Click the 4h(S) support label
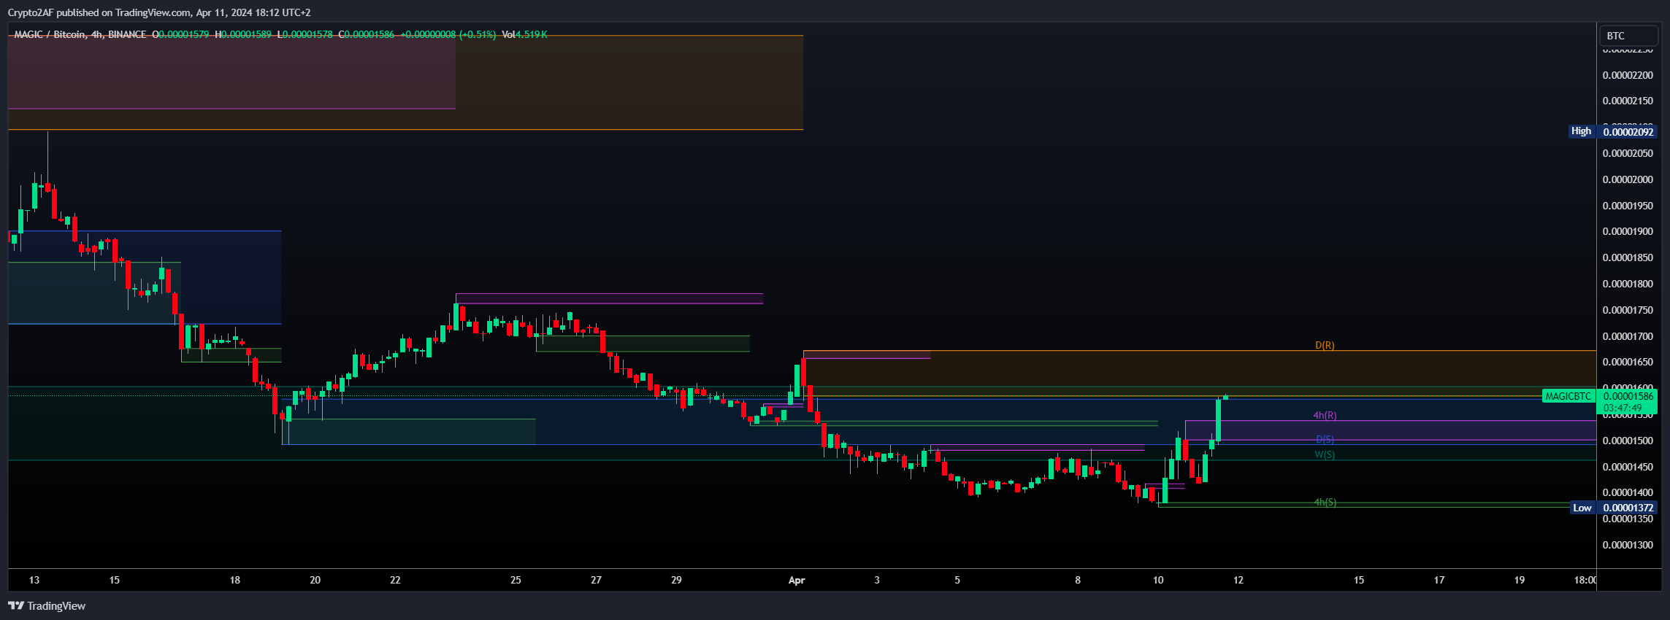1670x620 pixels. pos(1325,502)
